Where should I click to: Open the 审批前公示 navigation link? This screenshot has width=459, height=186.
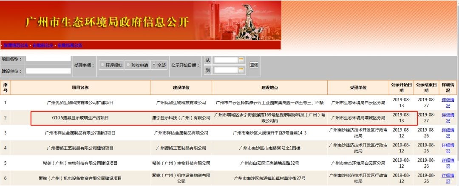pos(43,45)
